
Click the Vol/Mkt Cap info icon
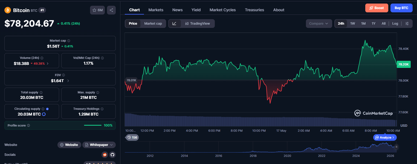tap(102, 58)
